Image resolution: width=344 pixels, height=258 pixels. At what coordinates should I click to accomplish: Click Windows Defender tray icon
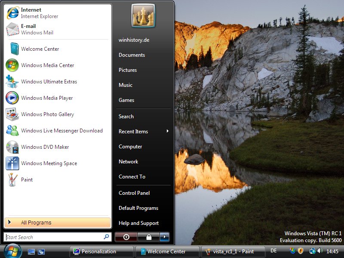(293, 251)
